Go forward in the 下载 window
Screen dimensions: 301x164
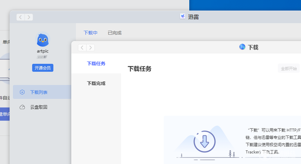(90, 47)
